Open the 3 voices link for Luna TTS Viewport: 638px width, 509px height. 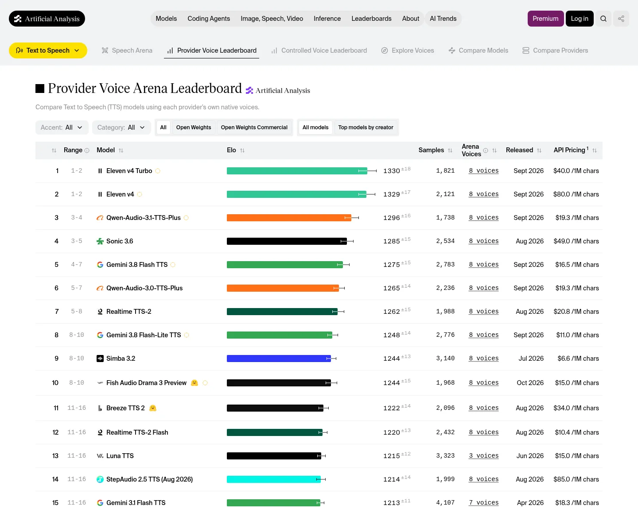point(484,456)
